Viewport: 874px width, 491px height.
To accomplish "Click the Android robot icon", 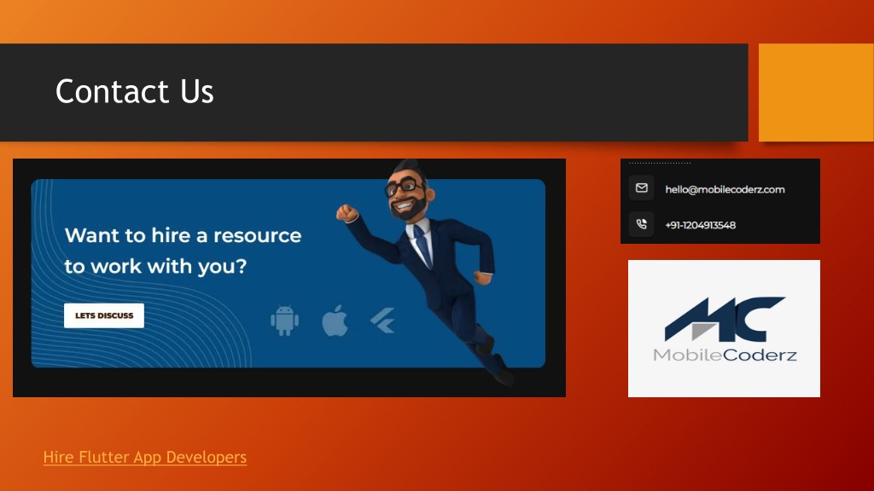I will (285, 321).
